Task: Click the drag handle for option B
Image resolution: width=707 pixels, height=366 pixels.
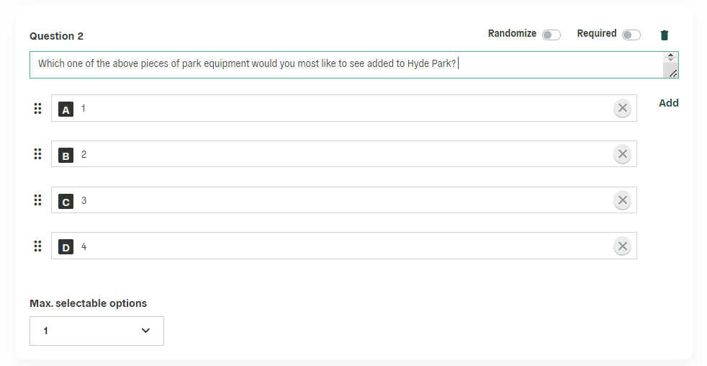Action: [x=38, y=154]
